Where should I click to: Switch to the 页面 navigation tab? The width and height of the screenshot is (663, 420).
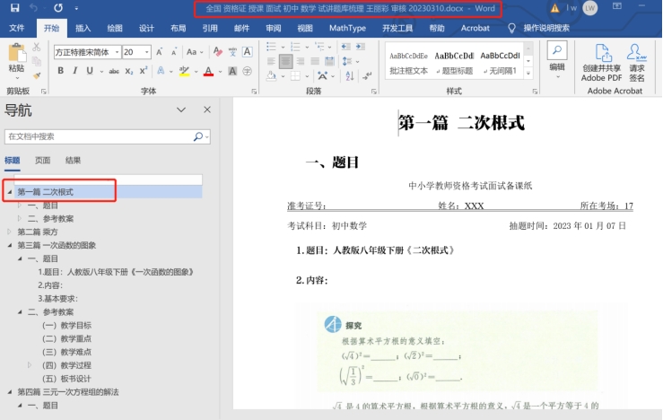pos(42,161)
